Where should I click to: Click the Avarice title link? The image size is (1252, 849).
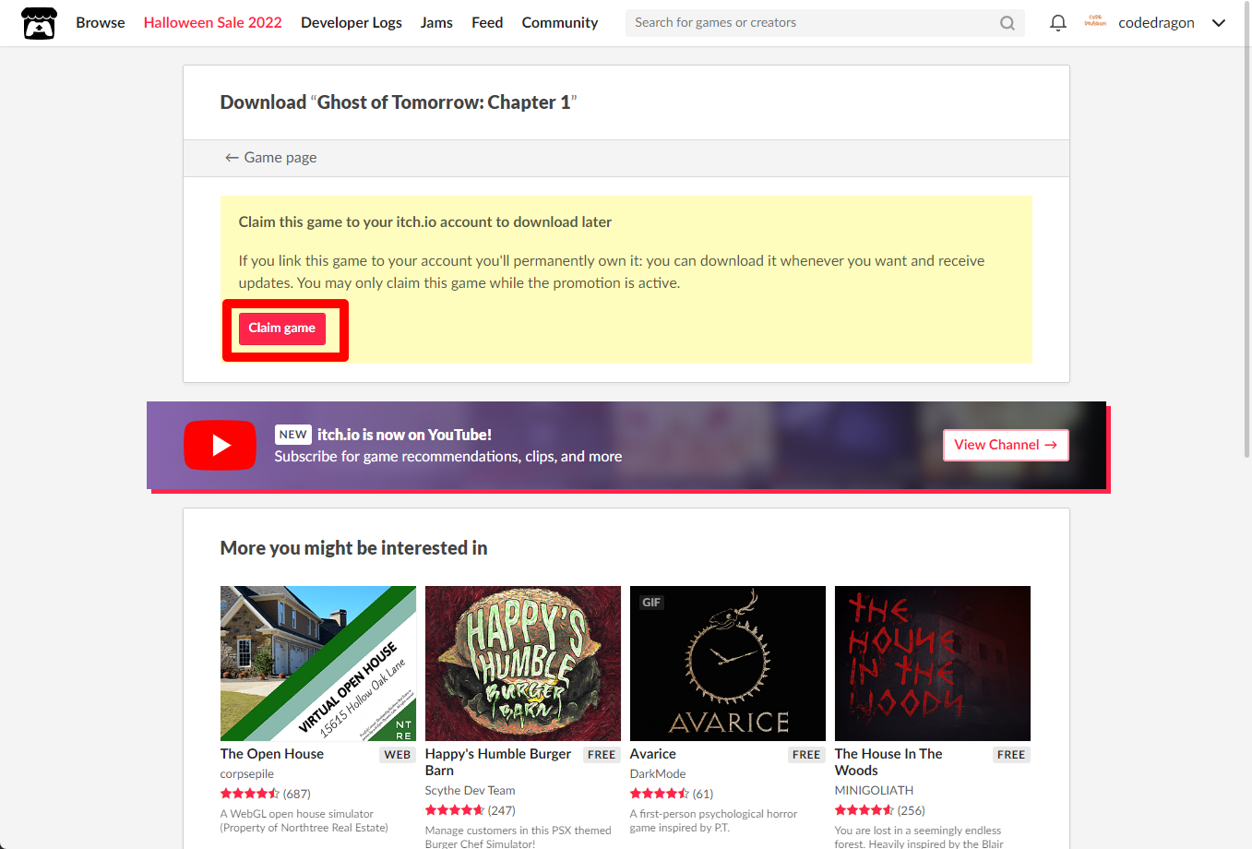[653, 754]
